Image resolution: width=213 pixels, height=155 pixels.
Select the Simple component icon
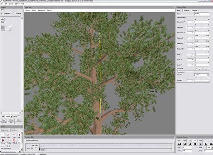3,135
